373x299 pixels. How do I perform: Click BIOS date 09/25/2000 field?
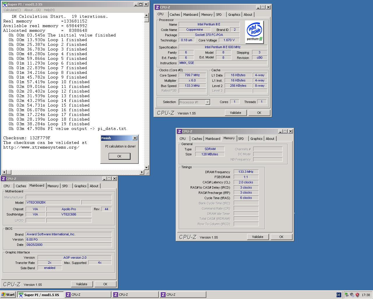tap(69, 245)
